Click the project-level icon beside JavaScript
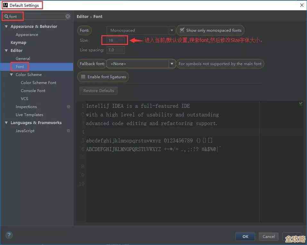 pos(68,131)
